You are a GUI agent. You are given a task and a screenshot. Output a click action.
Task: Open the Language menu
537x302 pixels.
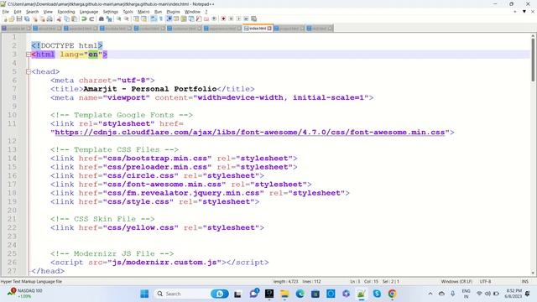89,12
